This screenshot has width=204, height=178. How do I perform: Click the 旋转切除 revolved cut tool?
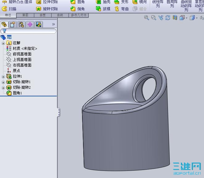coord(47,9)
